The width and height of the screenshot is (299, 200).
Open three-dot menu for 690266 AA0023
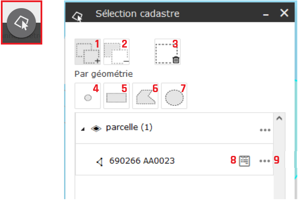click(265, 161)
